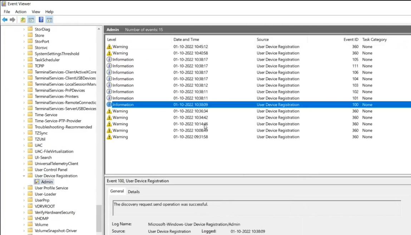
Task: Open the Help menu
Action: click(x=49, y=11)
